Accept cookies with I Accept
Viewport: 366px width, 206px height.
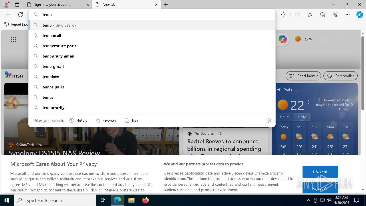click(x=320, y=172)
